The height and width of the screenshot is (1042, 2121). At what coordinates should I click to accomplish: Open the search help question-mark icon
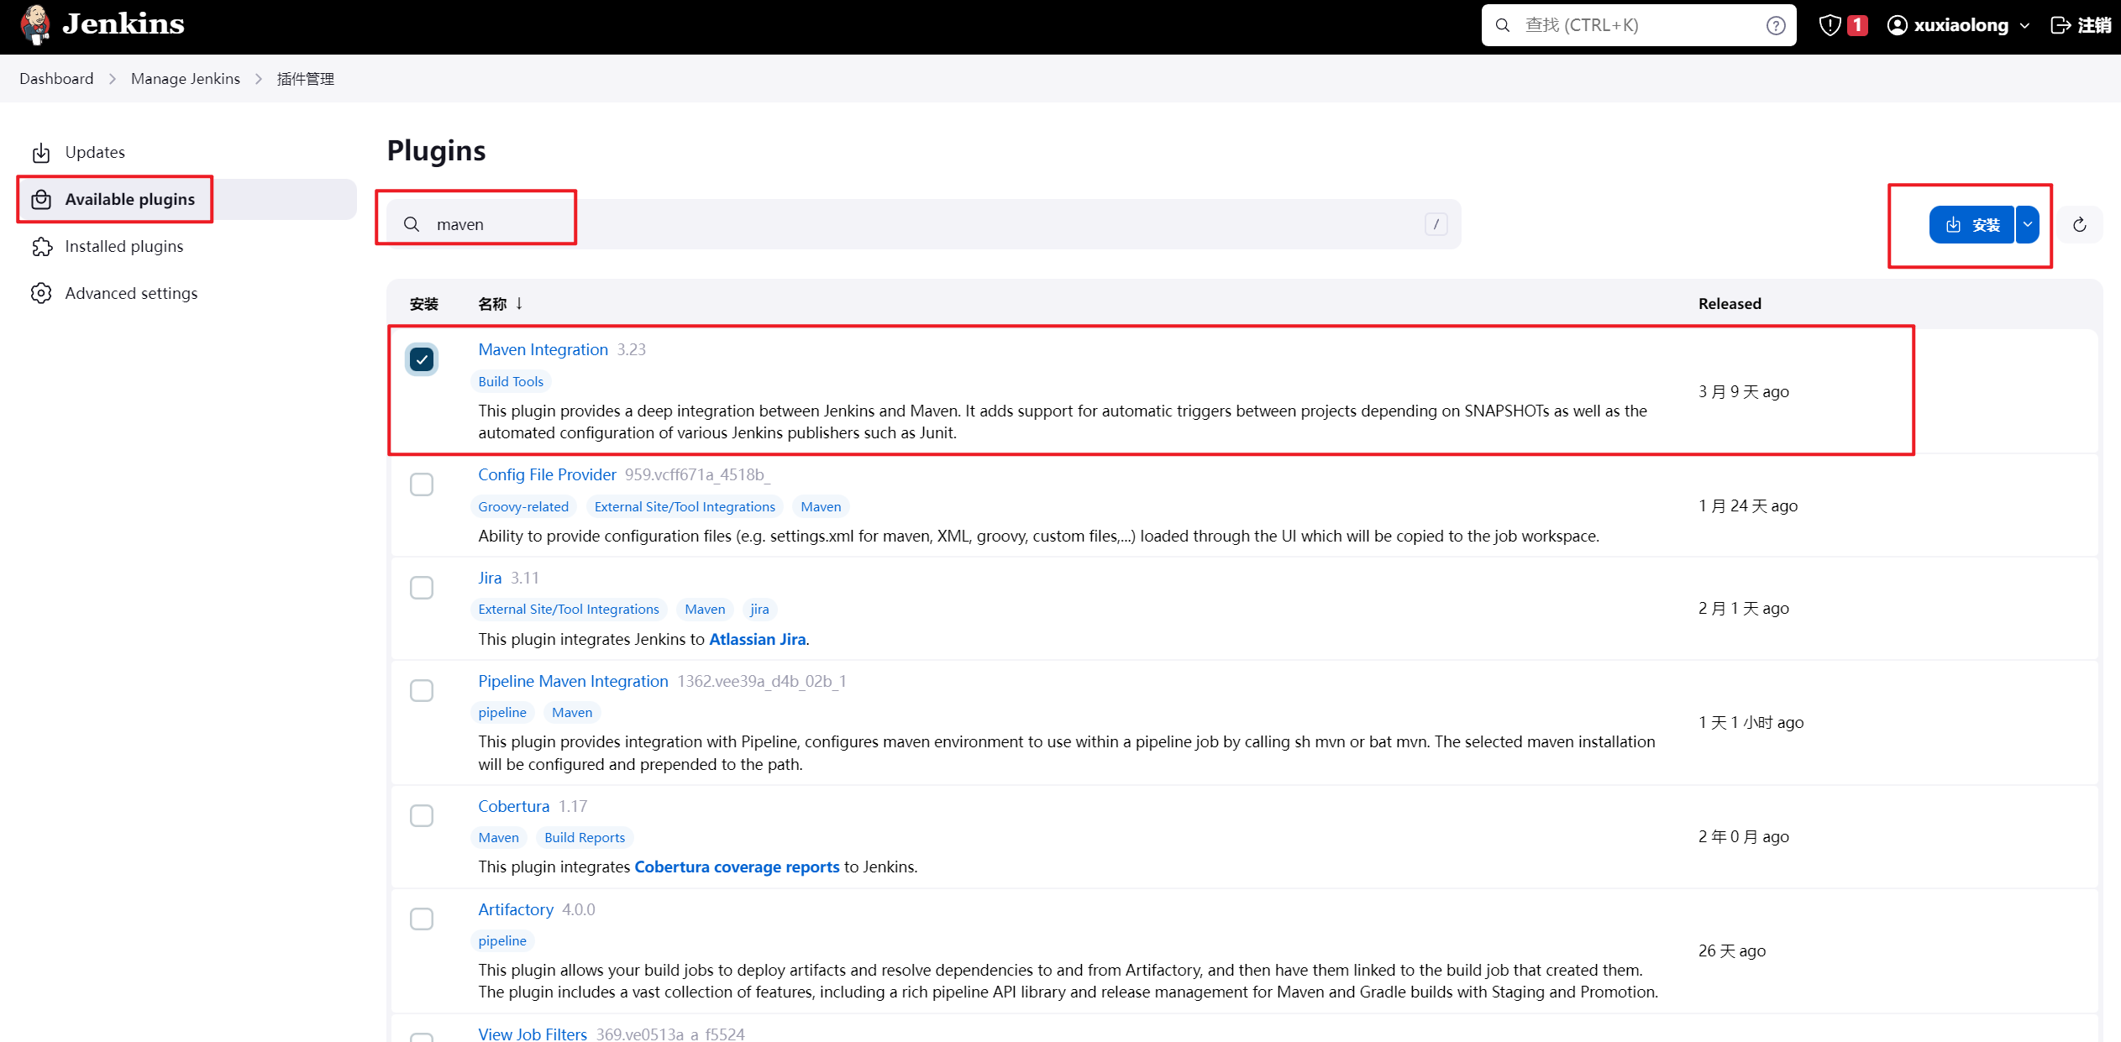(1776, 25)
